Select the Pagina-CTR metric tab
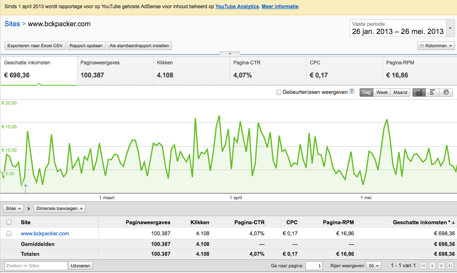This screenshot has width=457, height=273. click(x=268, y=71)
